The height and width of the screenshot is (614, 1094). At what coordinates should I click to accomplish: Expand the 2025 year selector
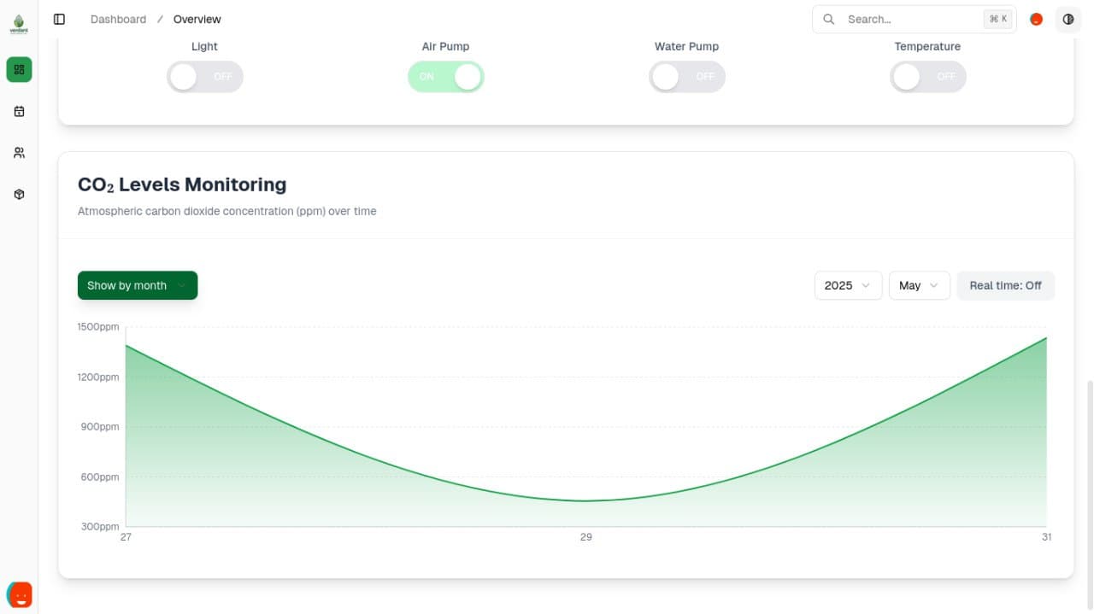tap(848, 285)
